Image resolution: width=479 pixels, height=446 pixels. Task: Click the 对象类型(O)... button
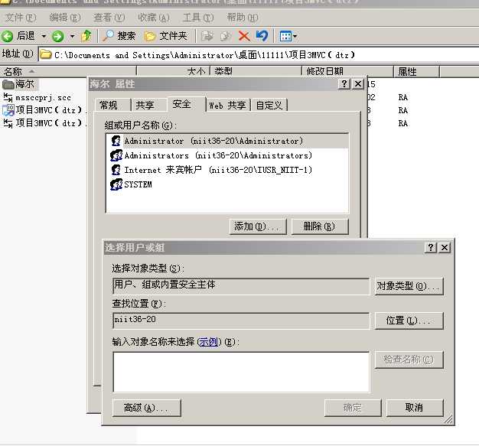(409, 286)
